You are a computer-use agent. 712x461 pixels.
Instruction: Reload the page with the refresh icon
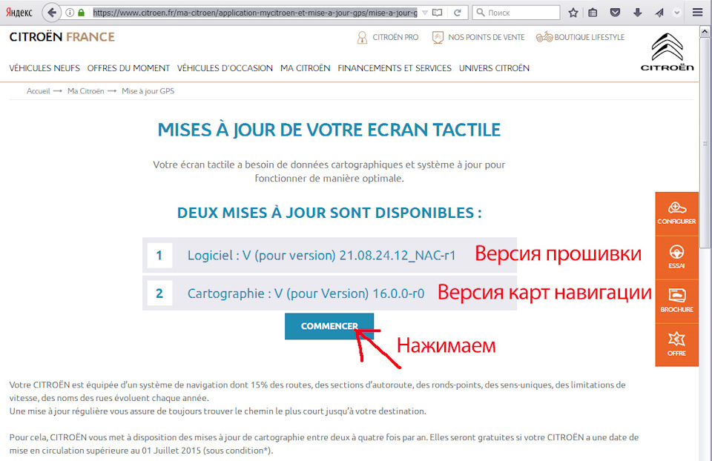[458, 13]
